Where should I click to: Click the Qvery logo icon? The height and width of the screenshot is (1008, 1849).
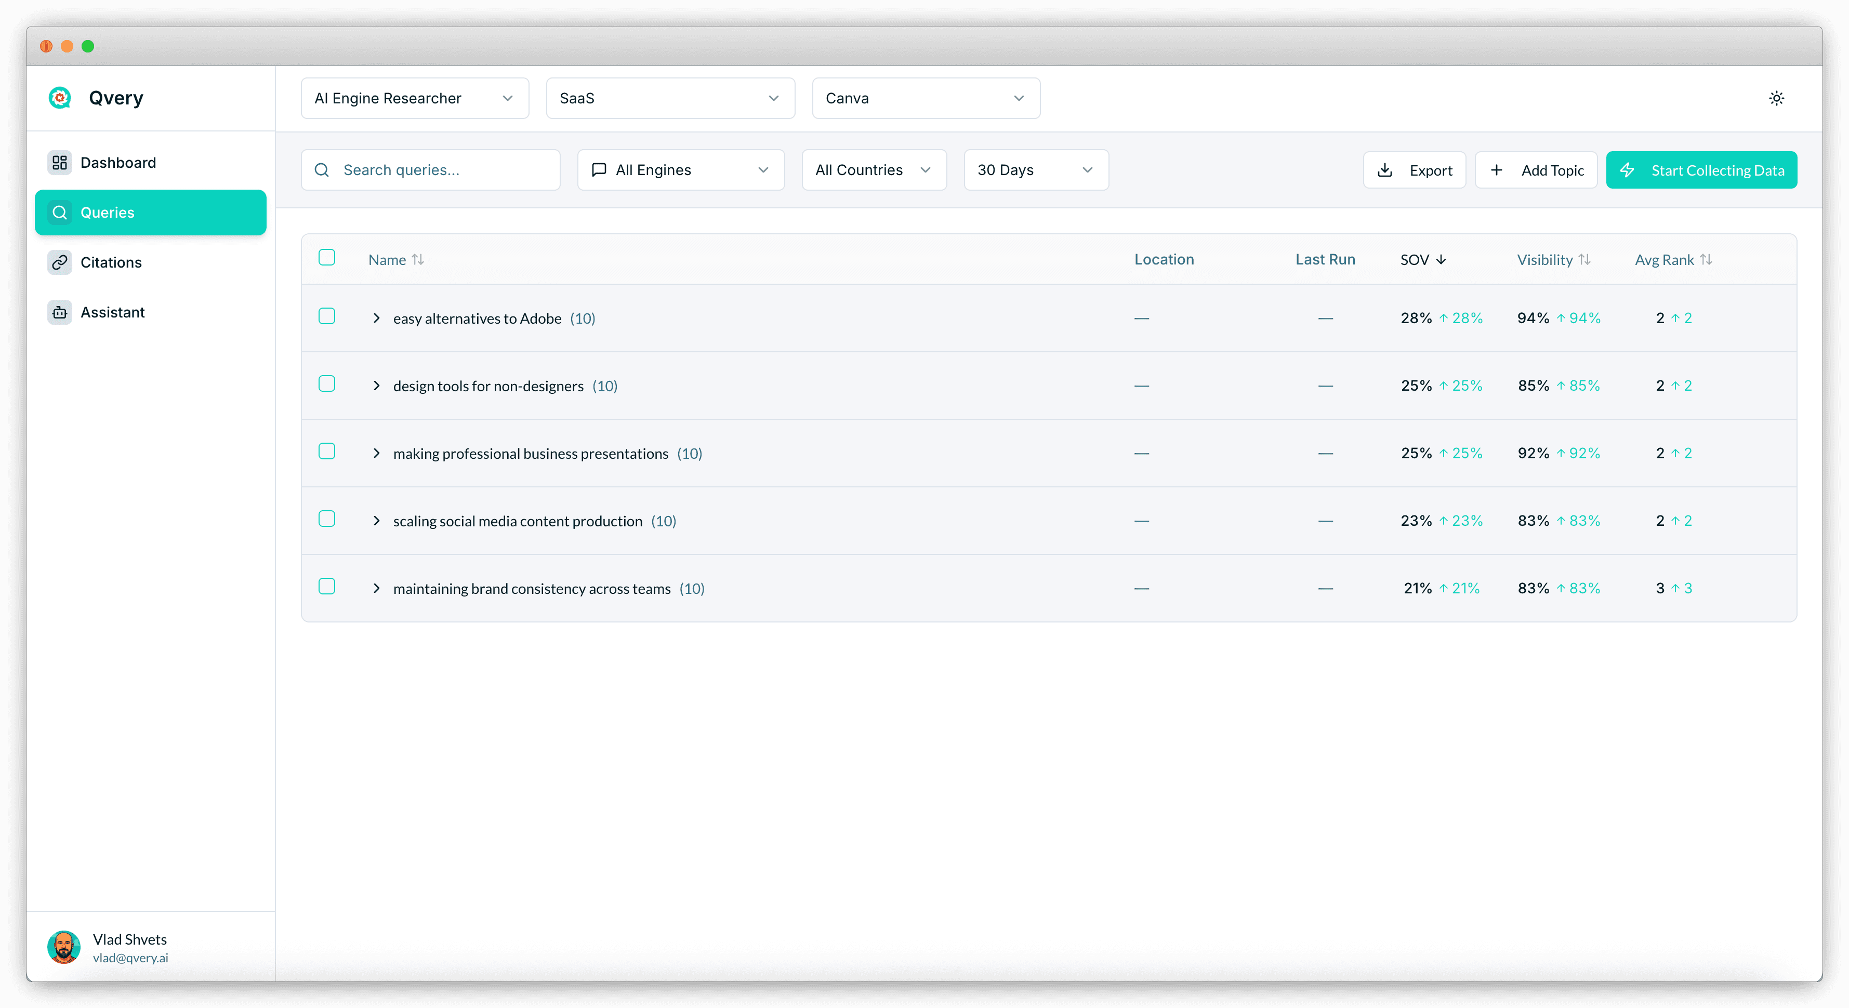(x=60, y=98)
